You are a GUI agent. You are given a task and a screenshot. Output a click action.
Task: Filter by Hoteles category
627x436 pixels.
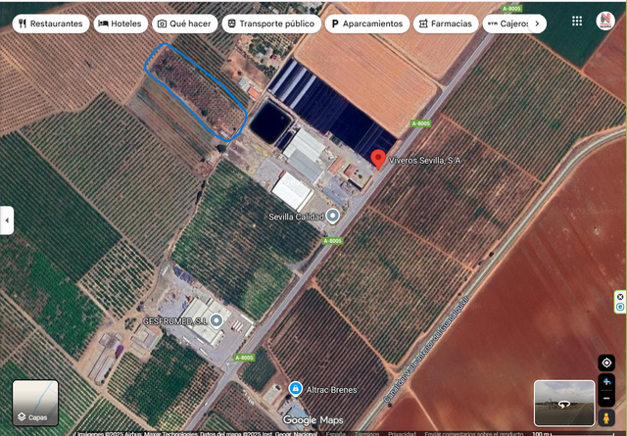[121, 24]
